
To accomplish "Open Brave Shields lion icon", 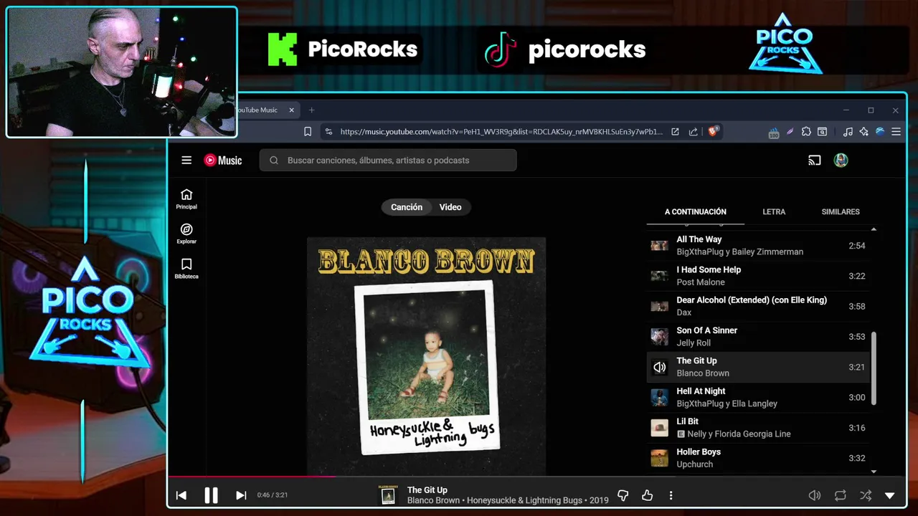I will coord(713,131).
